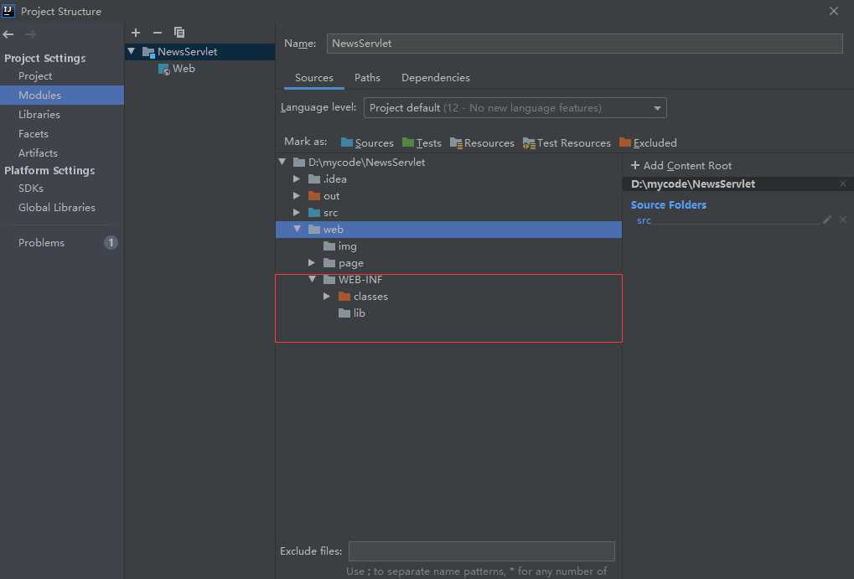This screenshot has height=579, width=854.
Task: Remove the D:\mycode\NewsServlet content root
Action: coord(842,184)
